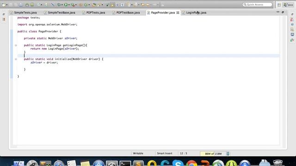Click the Print toolbar icon
This screenshot has height=166, width=296.
[x=21, y=5]
